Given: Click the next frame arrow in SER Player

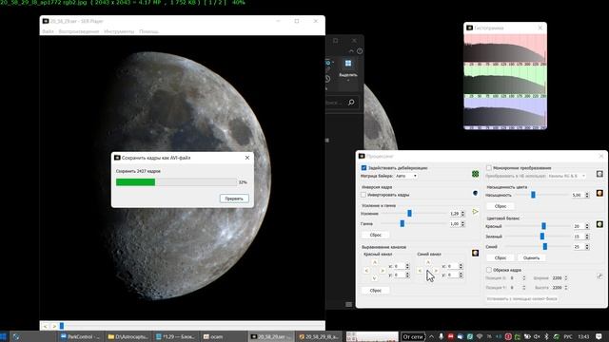Looking at the screenshot, I should (54, 326).
